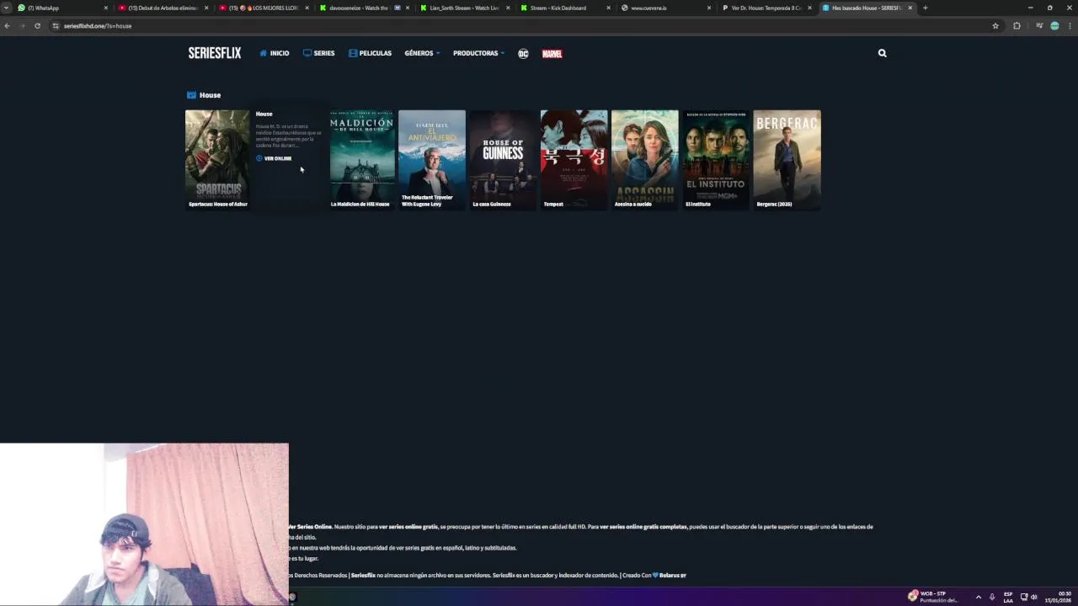Go to Inicio home menu item

point(275,53)
